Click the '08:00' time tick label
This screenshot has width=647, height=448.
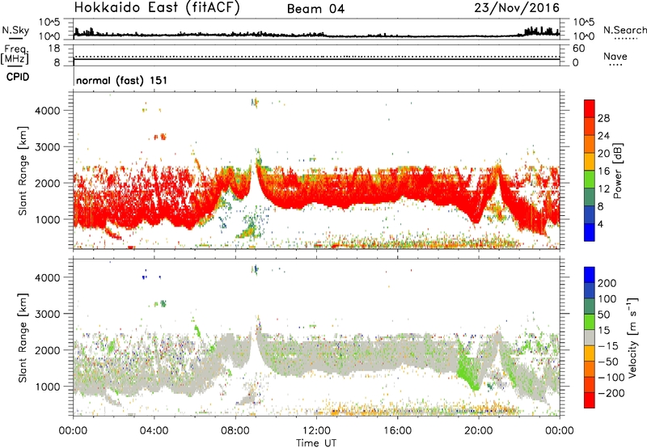tap(235, 431)
